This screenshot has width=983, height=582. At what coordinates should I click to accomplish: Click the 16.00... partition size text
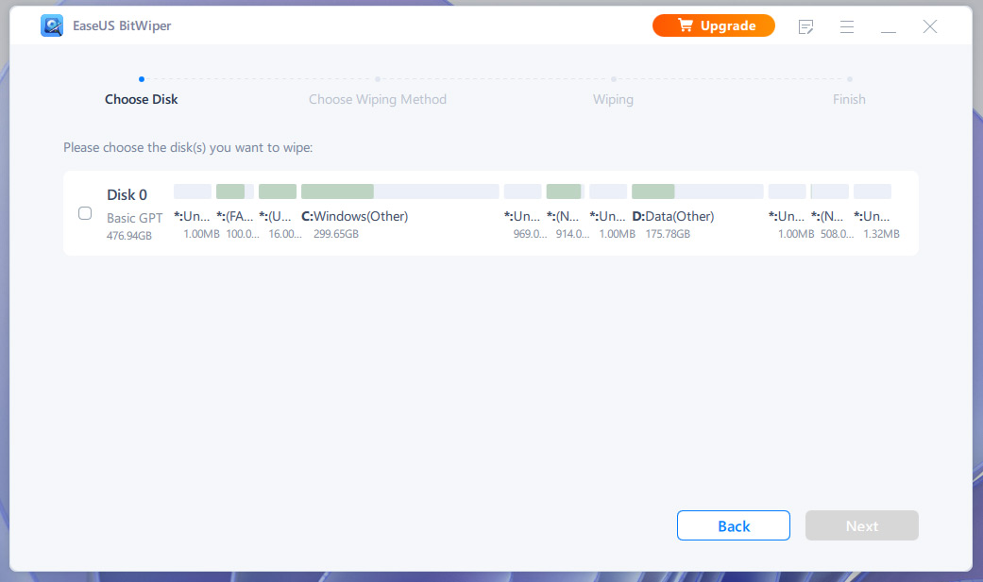point(285,234)
